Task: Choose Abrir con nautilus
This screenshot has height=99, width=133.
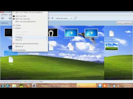Action: (30, 19)
